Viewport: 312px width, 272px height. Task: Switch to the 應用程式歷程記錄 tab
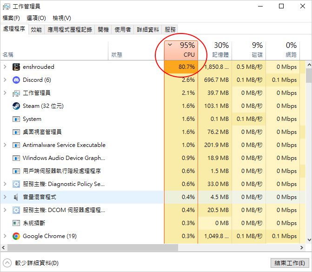[x=70, y=30]
